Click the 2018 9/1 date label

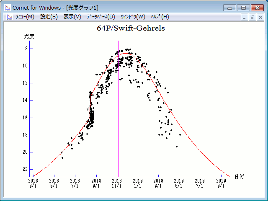coord(96,183)
